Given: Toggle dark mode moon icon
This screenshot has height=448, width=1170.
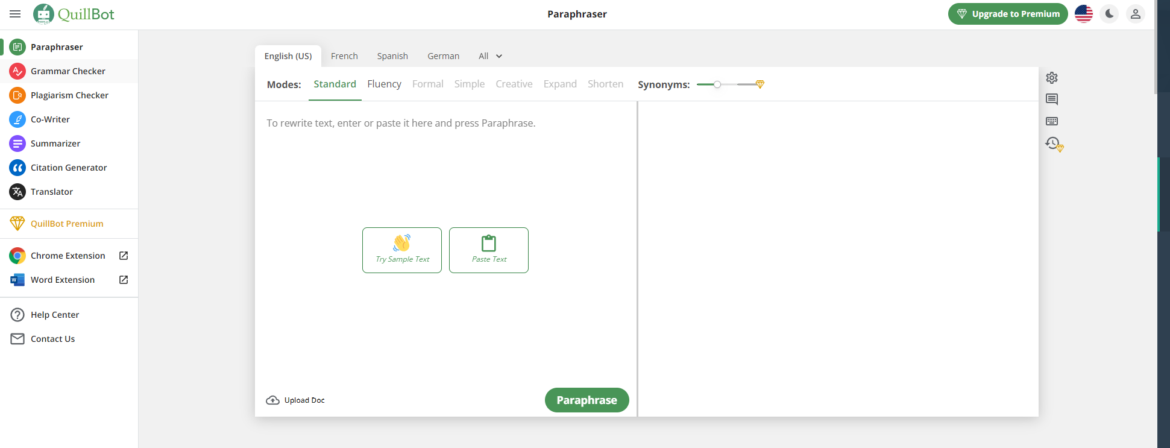Looking at the screenshot, I should [x=1109, y=14].
